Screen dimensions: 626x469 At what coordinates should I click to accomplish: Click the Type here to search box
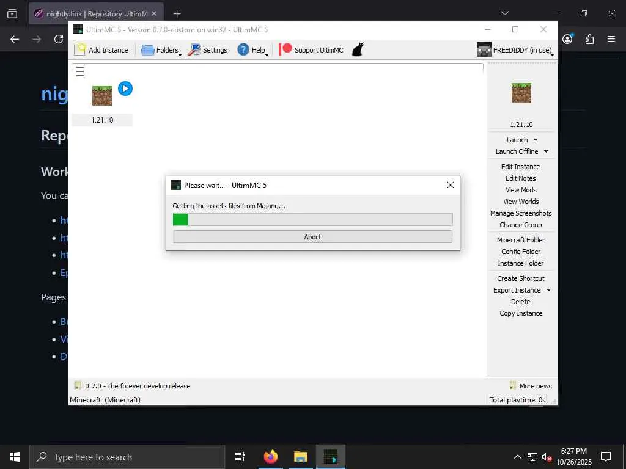click(127, 457)
